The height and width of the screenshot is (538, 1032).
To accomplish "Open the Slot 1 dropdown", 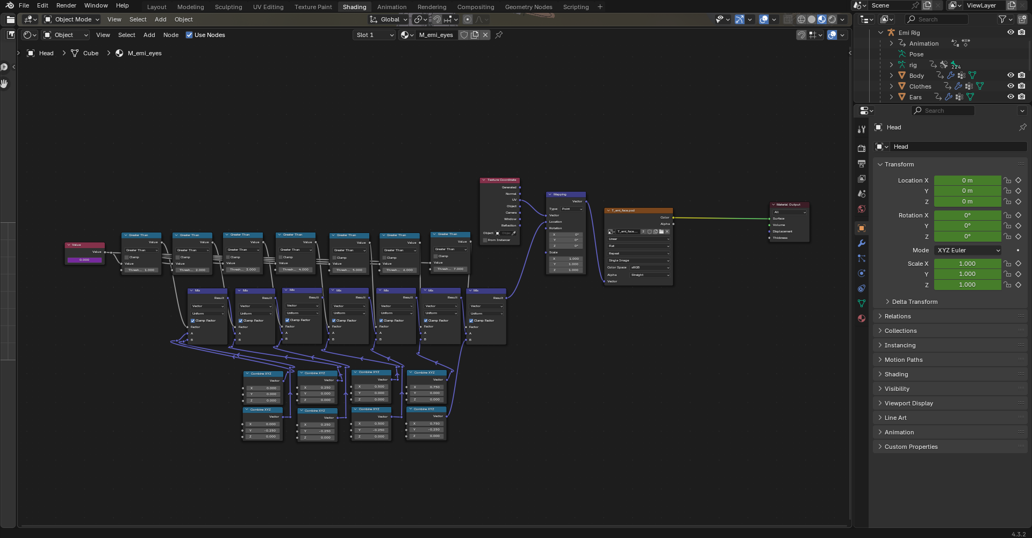I will 375,35.
